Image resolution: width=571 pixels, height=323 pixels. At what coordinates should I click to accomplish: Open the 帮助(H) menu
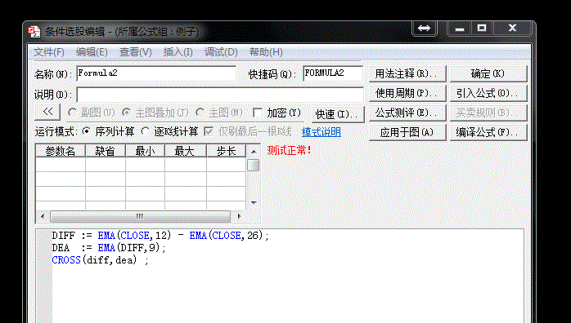pyautogui.click(x=266, y=52)
